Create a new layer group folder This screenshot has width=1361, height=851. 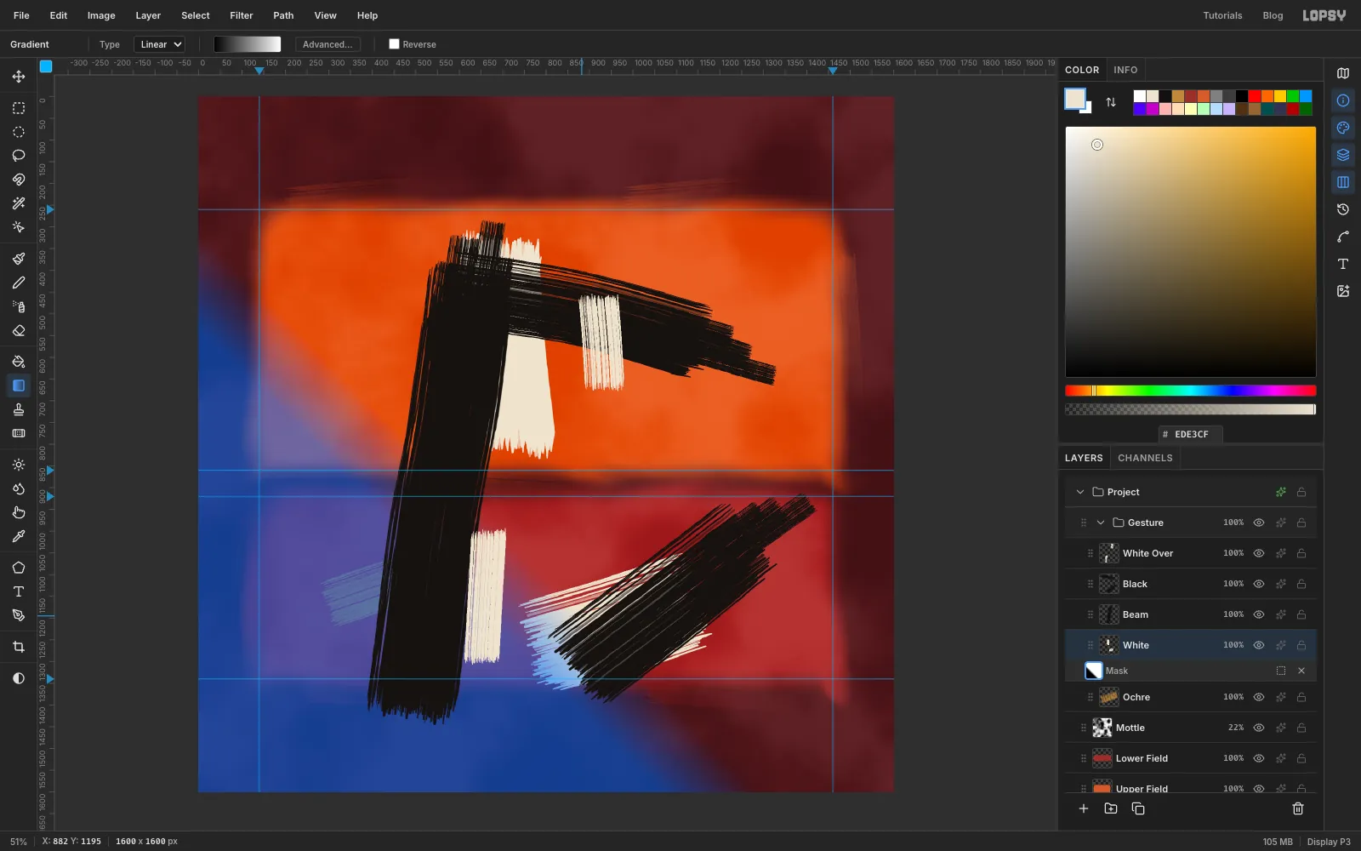tap(1111, 808)
